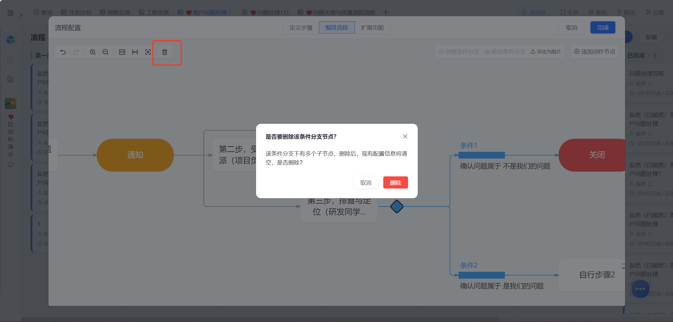673x322 pixels.
Task: Click 添加动作节点 button
Action: [x=595, y=52]
